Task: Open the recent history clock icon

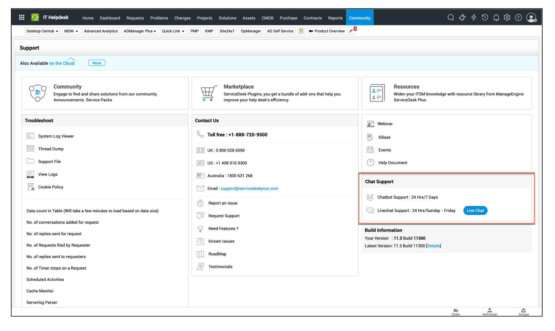Action: click(485, 18)
